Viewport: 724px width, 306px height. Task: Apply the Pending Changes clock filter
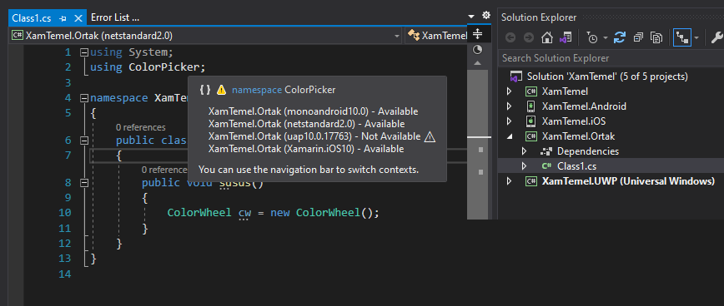(592, 37)
